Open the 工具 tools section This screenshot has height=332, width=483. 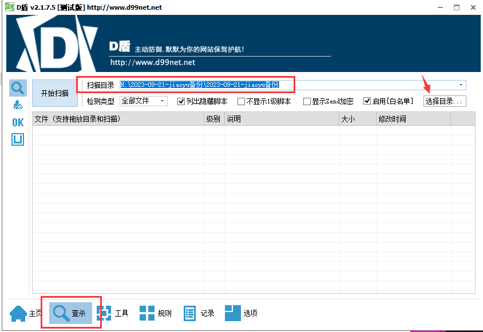click(x=113, y=313)
